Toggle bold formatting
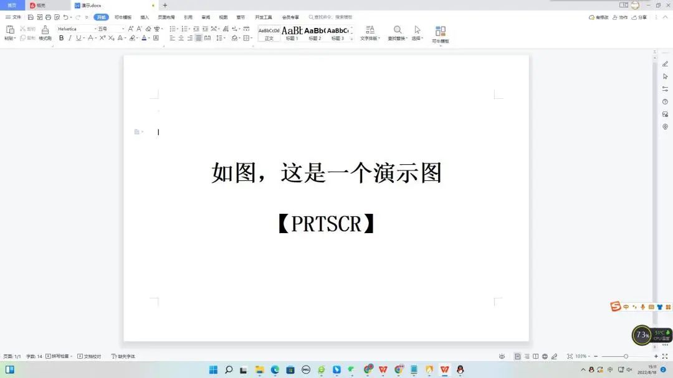The image size is (673, 378). click(61, 37)
